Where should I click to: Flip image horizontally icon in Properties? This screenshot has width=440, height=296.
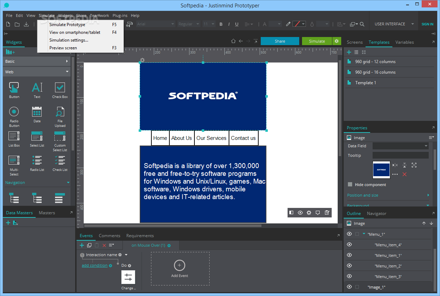click(x=395, y=165)
